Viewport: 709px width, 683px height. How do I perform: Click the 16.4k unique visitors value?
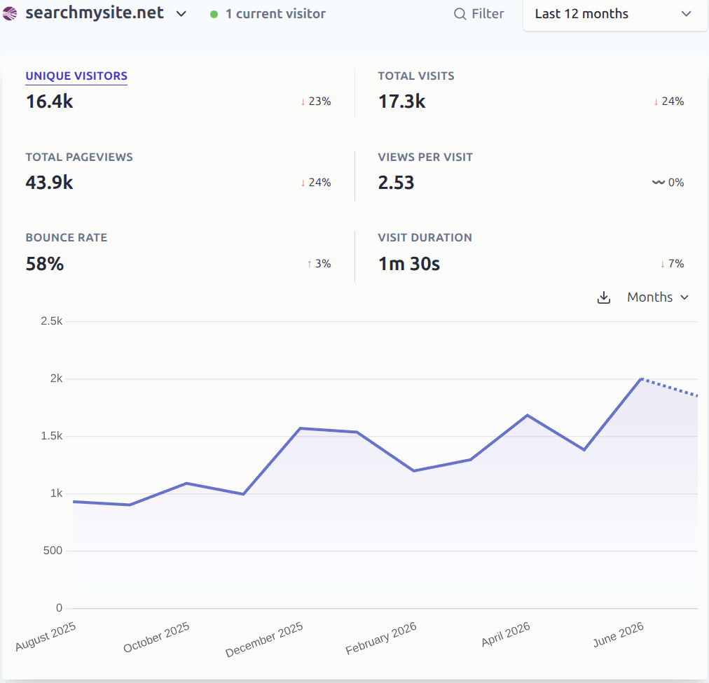(49, 101)
